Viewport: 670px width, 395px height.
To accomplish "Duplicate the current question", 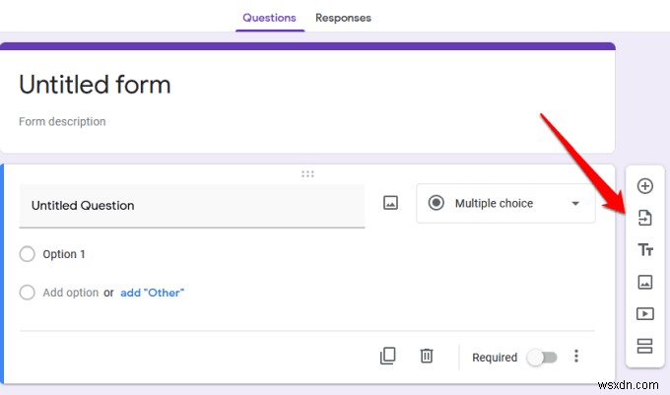I will pos(388,357).
